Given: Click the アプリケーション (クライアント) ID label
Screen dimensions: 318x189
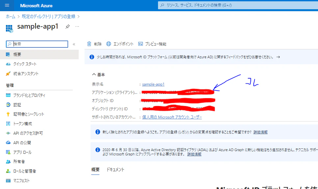Looking at the screenshot, I should tap(114, 93).
